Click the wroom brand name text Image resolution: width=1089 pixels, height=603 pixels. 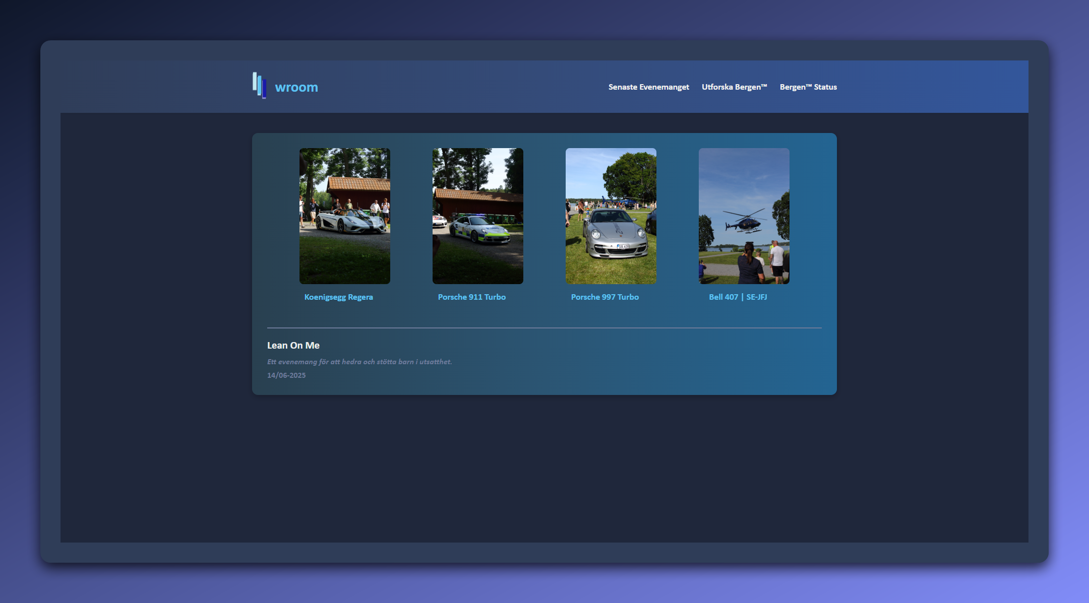296,88
